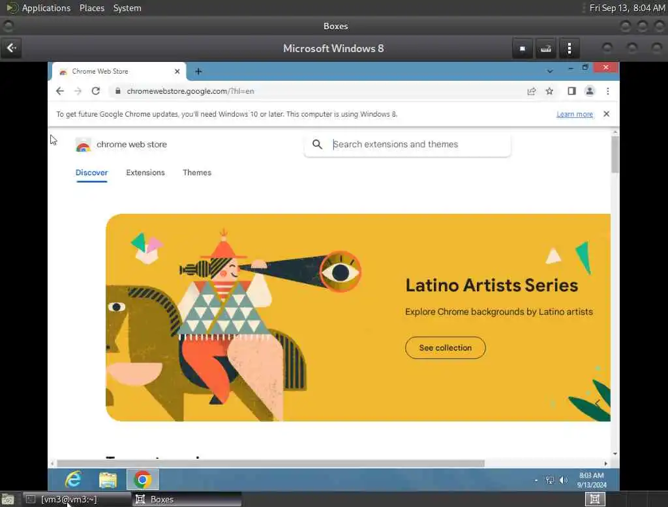Reload the Chrome Web Store page
Image resolution: width=668 pixels, height=507 pixels.
pos(96,91)
